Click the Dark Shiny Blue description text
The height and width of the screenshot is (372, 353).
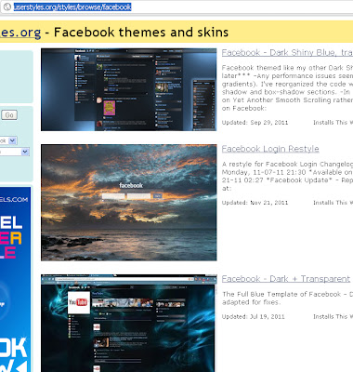click(287, 87)
